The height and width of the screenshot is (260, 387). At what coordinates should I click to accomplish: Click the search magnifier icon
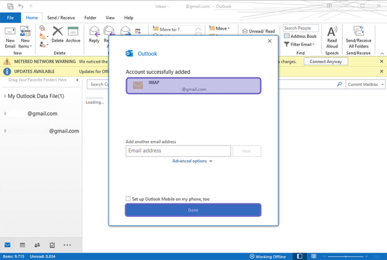[x=340, y=84]
